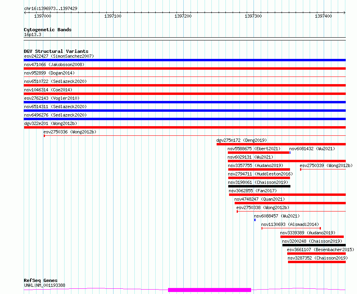Viewport: 357px width, 294px height.
Task: Click the nsv471066 (Jakobsson2008) variant label
Action: [x=54, y=64]
